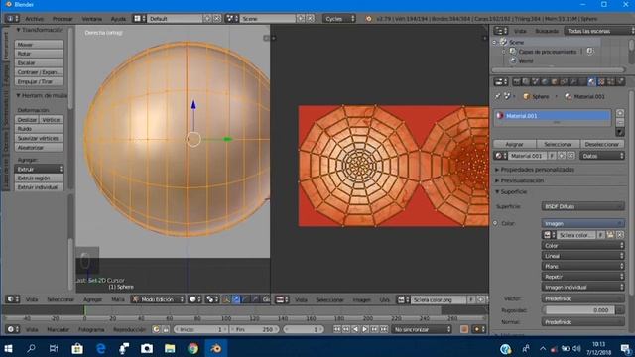This screenshot has width=635, height=357.
Task: Open viewport shading selector in 3D view
Action: point(194,299)
